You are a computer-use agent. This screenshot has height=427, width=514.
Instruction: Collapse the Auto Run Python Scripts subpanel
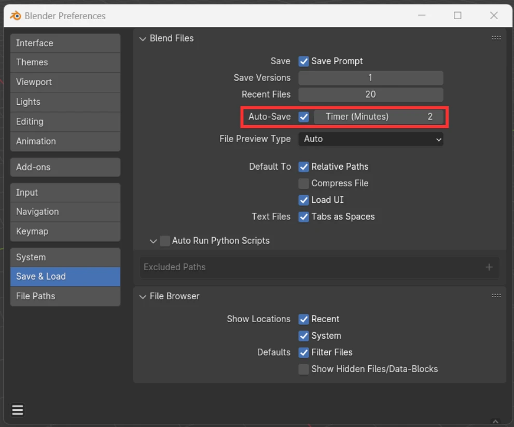point(153,241)
